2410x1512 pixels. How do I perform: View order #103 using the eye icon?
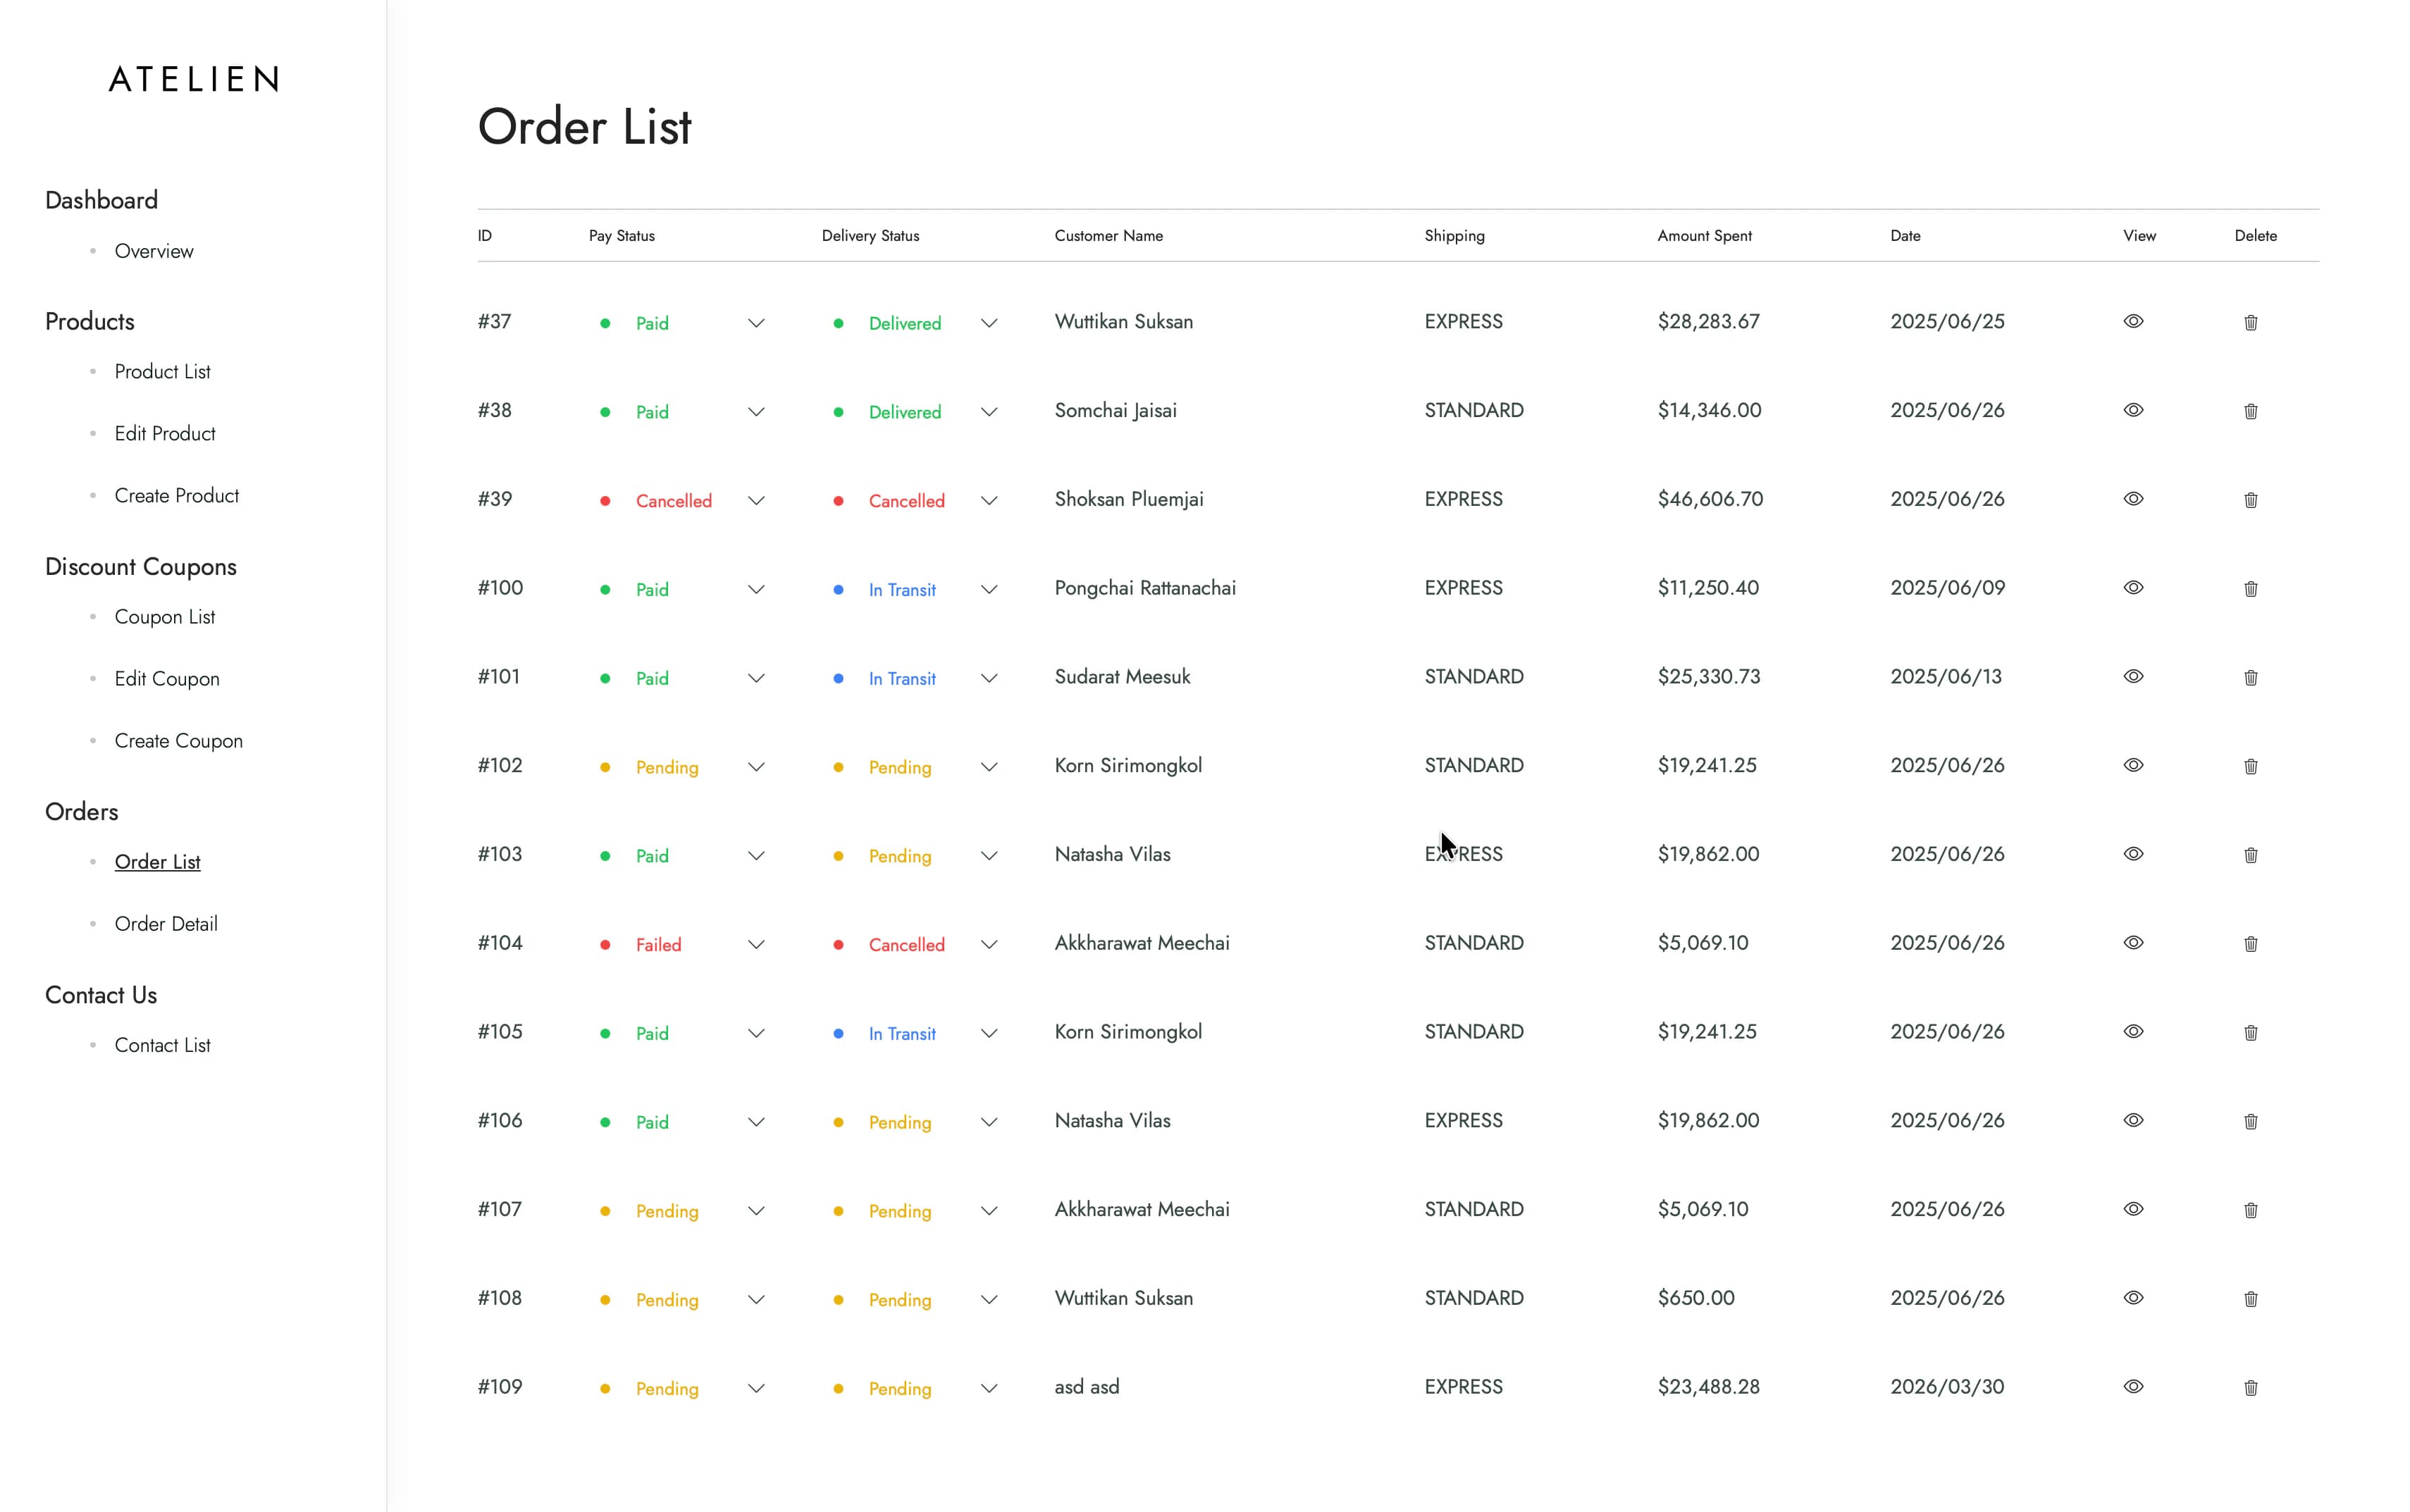[x=2133, y=854]
